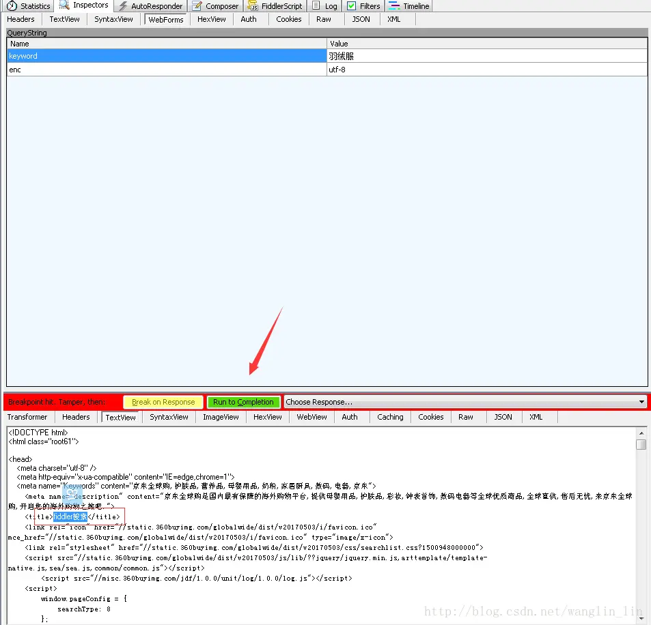The height and width of the screenshot is (625, 651).
Task: Select the request JSON inspector tab
Action: (361, 19)
